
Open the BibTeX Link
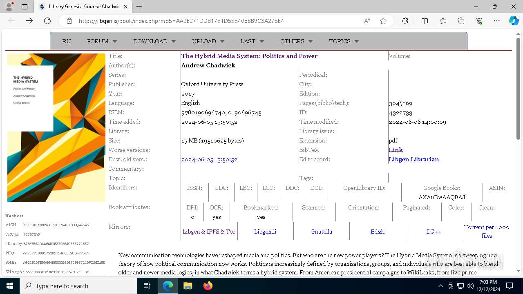[396, 150]
